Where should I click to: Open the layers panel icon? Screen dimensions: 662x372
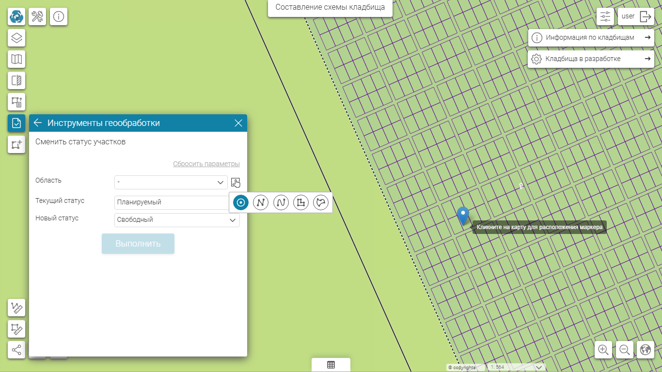(16, 38)
